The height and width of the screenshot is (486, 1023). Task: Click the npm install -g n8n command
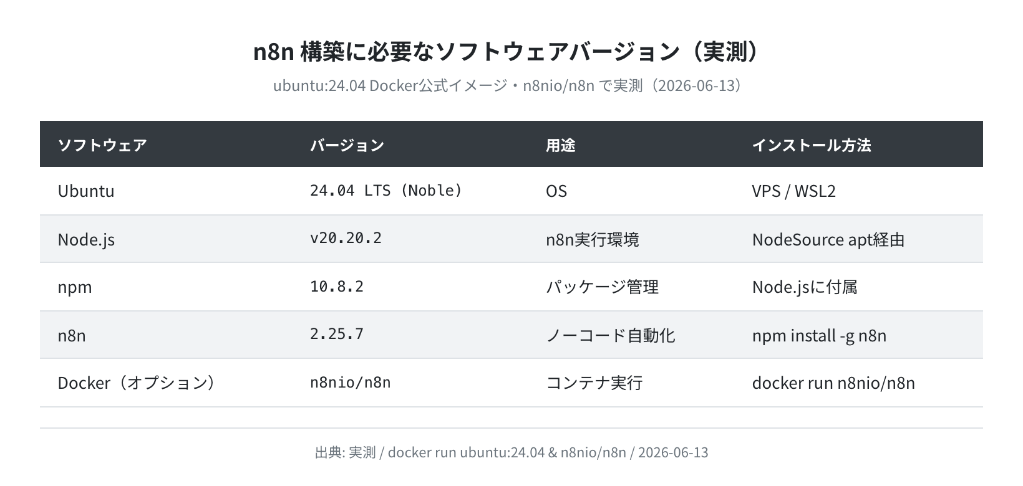click(x=819, y=335)
